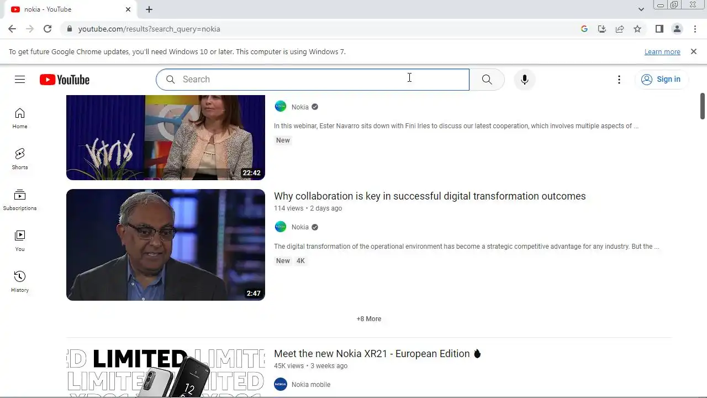The height and width of the screenshot is (398, 707).
Task: Open video 'Why collaboration is key' title
Action: (x=430, y=196)
